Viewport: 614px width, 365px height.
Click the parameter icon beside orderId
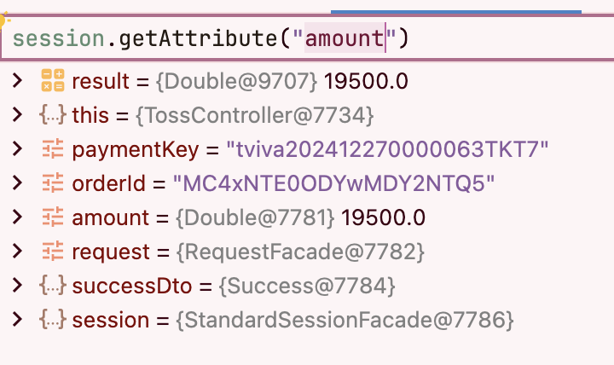click(53, 182)
